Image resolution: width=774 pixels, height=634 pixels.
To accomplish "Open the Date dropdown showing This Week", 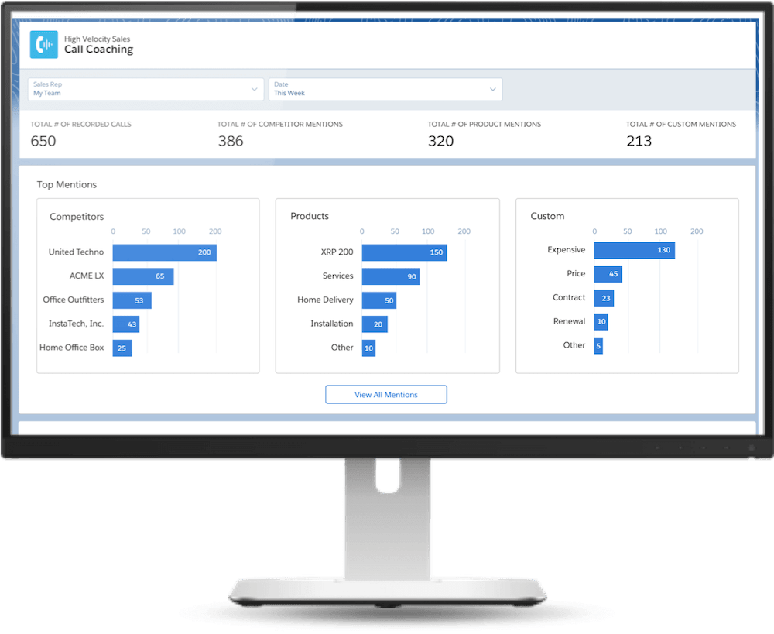I will pyautogui.click(x=385, y=89).
